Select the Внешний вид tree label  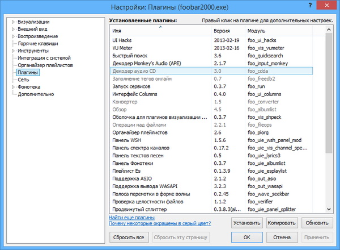[32, 29]
